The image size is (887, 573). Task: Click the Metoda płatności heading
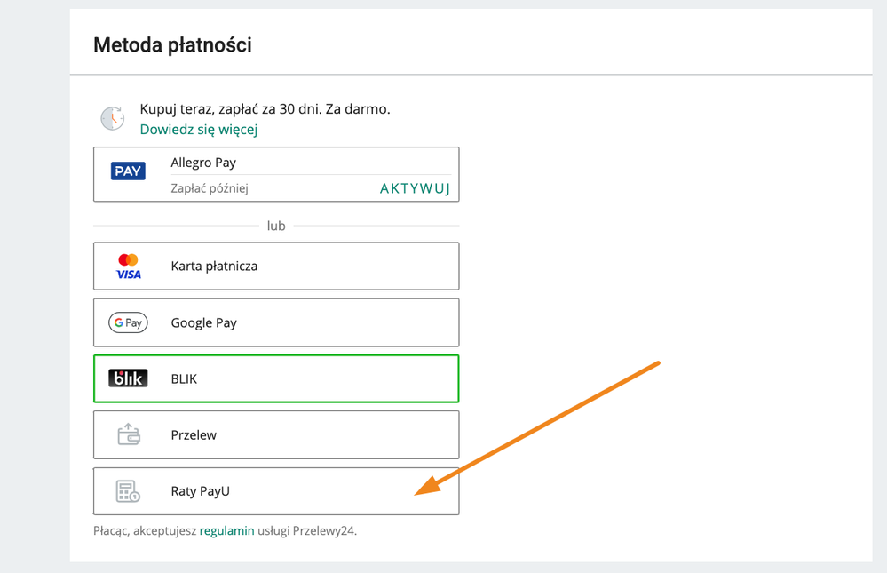coord(172,45)
